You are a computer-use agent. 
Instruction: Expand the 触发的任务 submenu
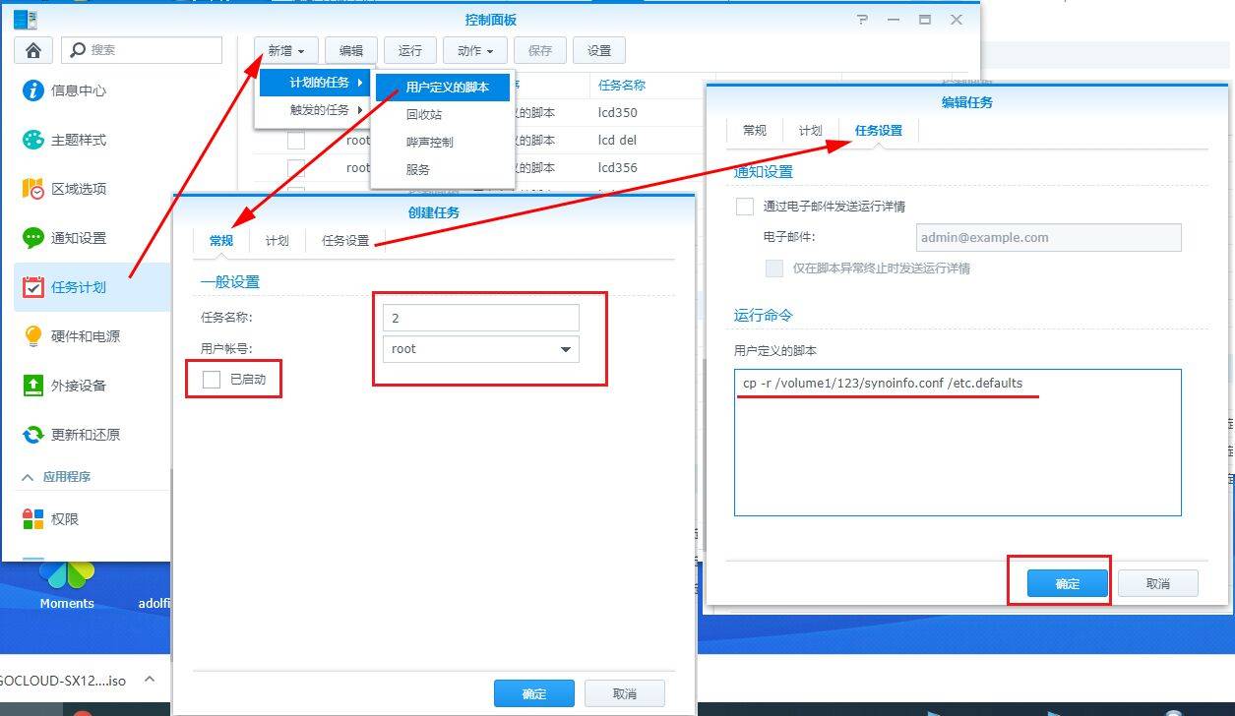tap(314, 110)
